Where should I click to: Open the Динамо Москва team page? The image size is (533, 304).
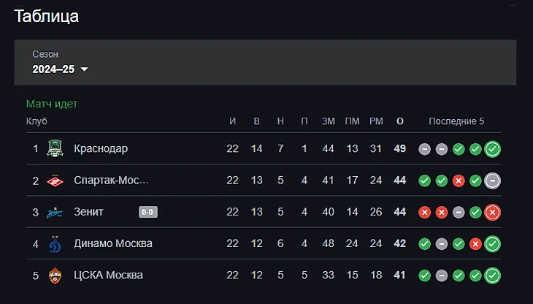point(113,243)
